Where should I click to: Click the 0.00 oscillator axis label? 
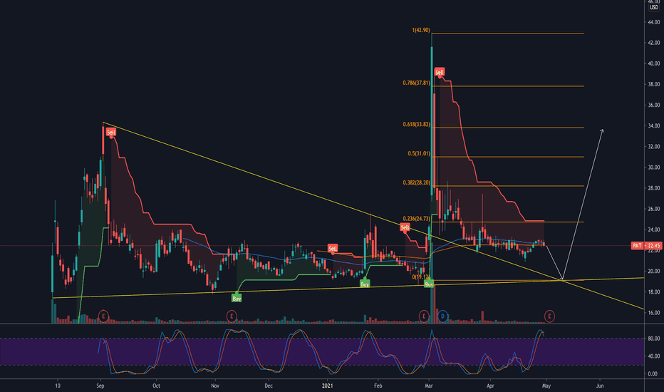pyautogui.click(x=653, y=373)
